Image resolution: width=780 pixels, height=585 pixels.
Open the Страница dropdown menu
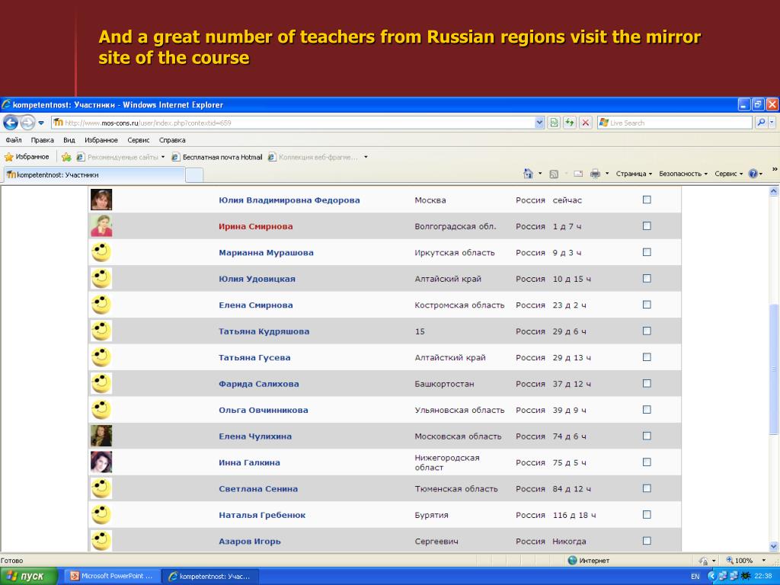click(634, 174)
